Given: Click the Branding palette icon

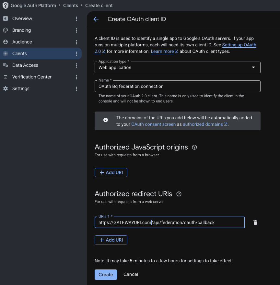Looking at the screenshot, I should click(6, 30).
